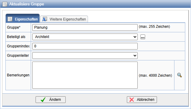Click the Bemerkungen field label
Image resolution: width=191 pixels, height=109 pixels.
(x=18, y=75)
